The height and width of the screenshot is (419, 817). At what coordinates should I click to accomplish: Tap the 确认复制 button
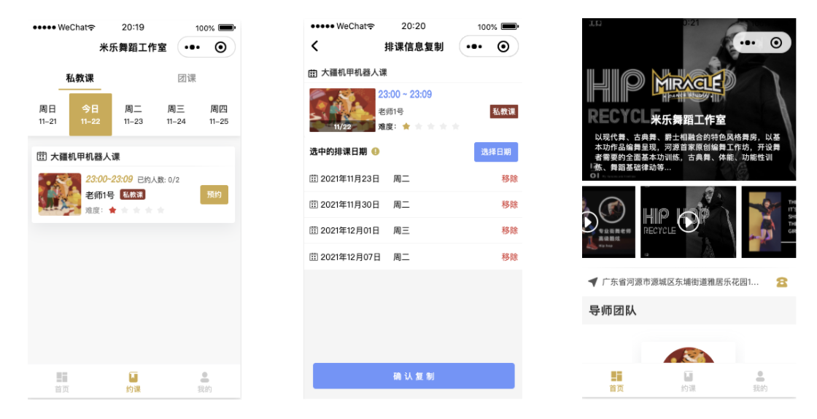pos(414,376)
